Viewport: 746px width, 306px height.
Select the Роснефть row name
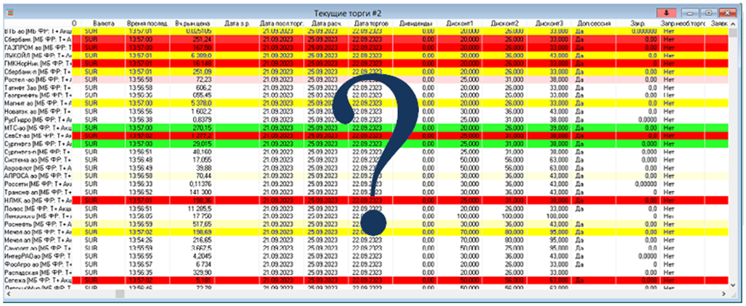coord(38,225)
